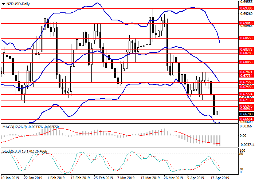
Task: Click the red 0.67274 level label
Action: 246,94
